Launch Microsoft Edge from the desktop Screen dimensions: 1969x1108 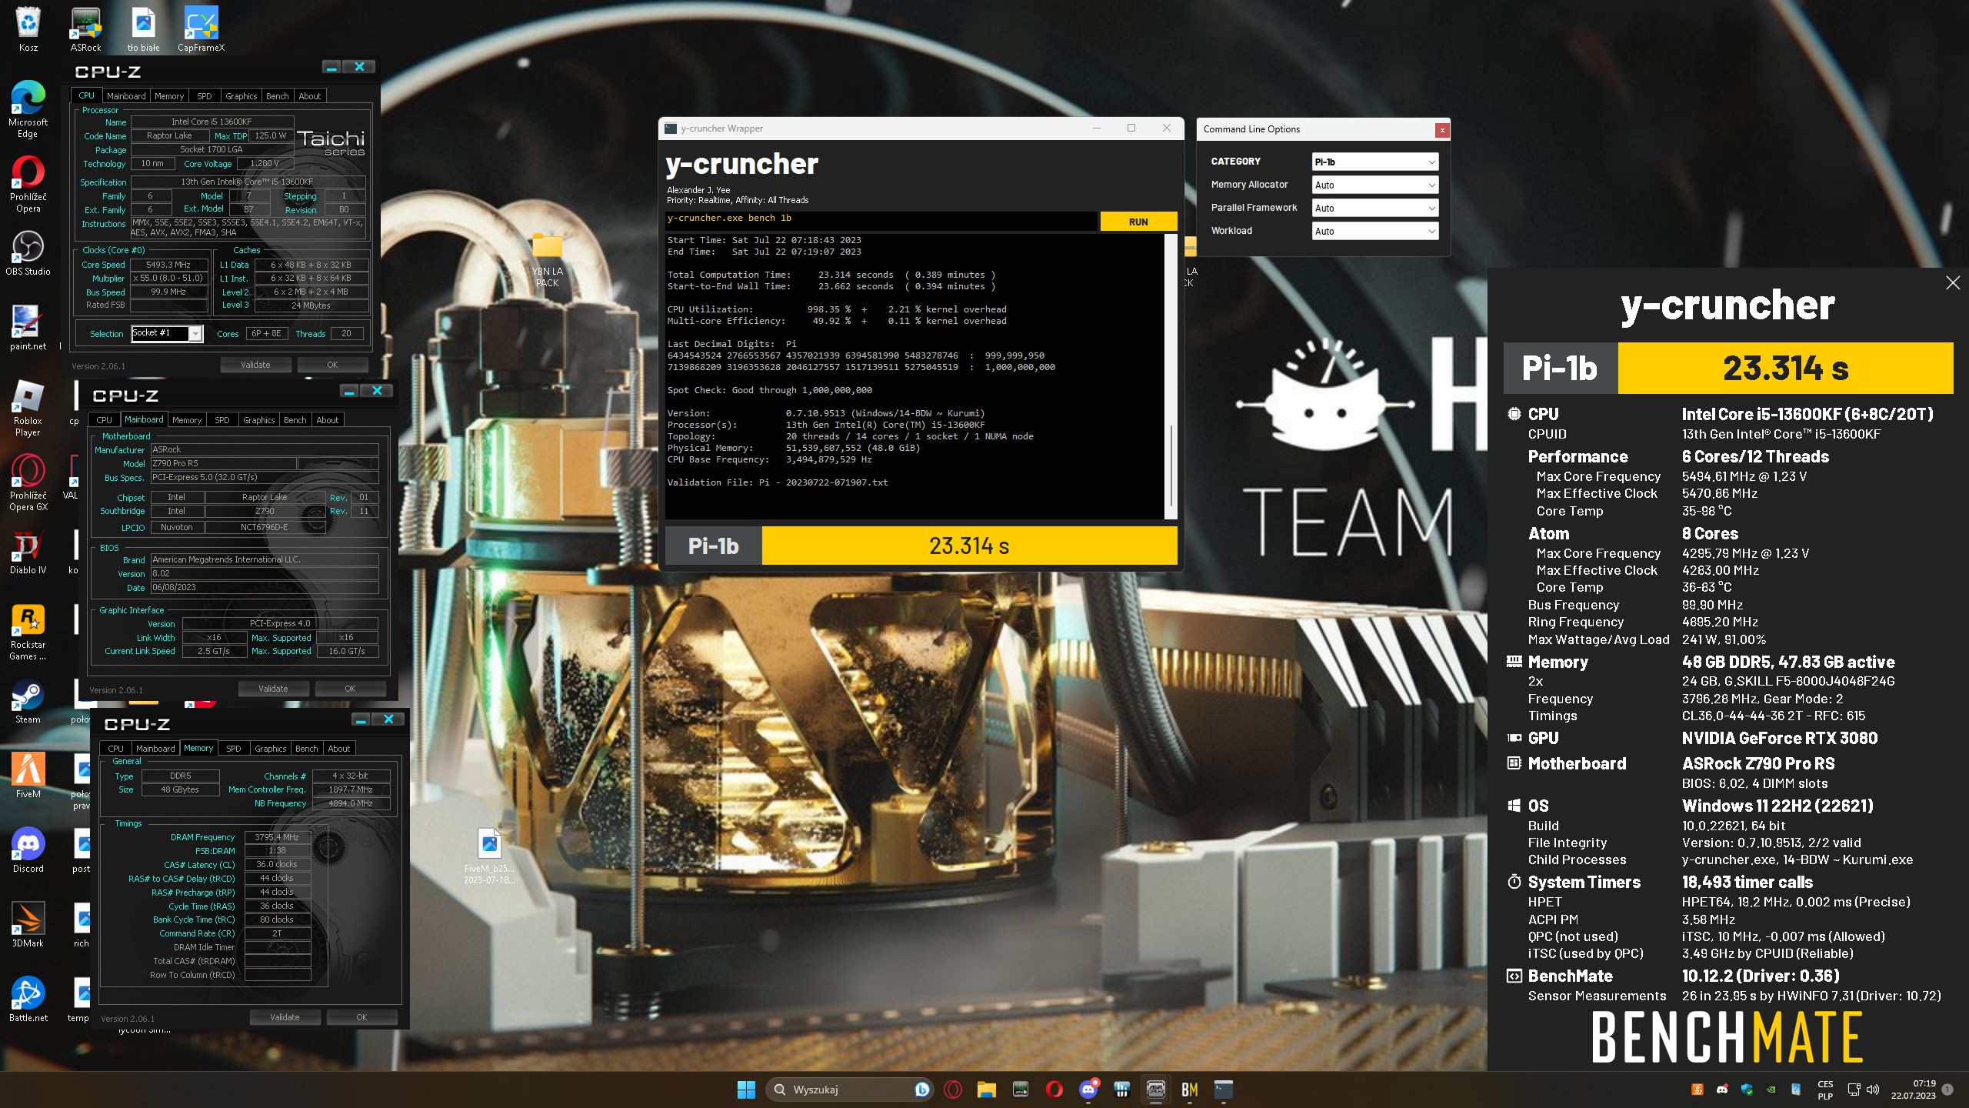28,109
